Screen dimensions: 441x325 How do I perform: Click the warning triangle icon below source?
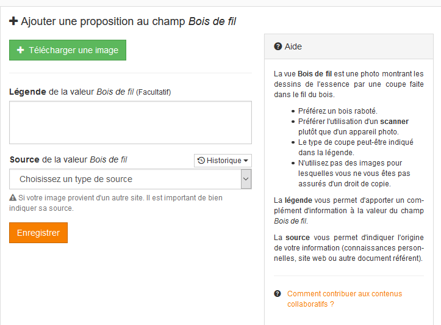13,198
